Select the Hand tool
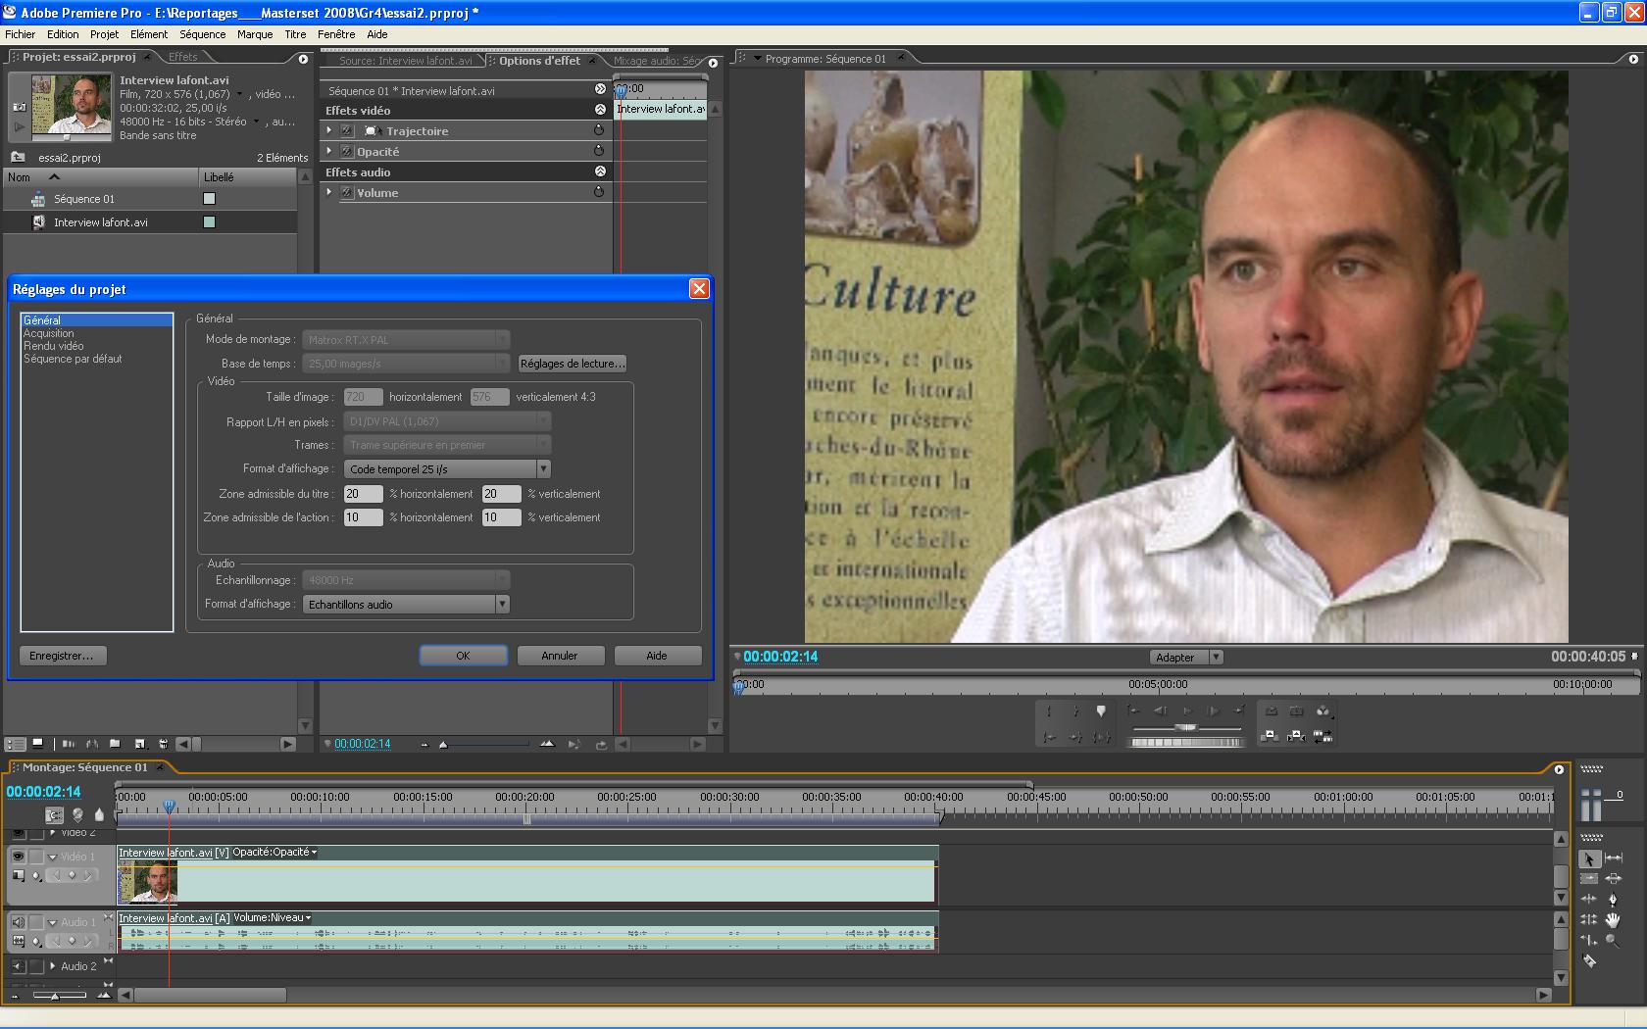 pyautogui.click(x=1614, y=919)
